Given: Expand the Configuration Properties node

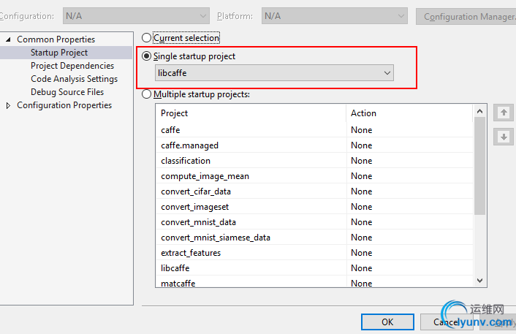Looking at the screenshot, I should [8, 105].
